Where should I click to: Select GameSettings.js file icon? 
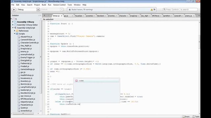coord(19,69)
